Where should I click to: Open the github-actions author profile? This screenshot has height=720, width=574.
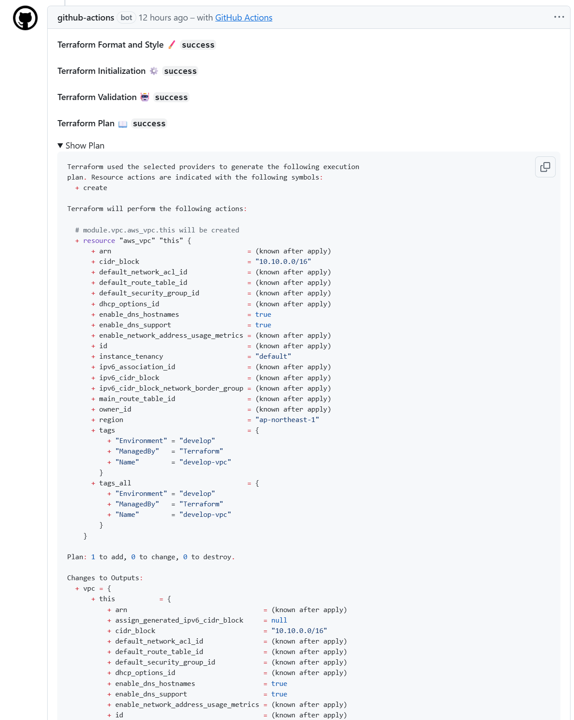pos(86,17)
